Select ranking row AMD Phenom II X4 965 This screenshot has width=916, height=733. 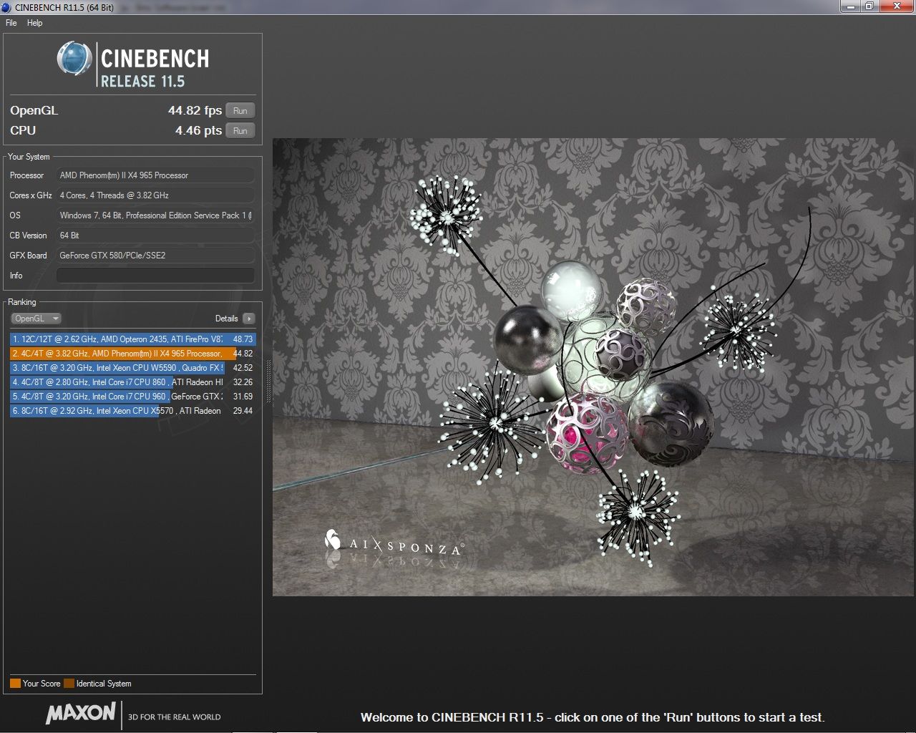[132, 354]
